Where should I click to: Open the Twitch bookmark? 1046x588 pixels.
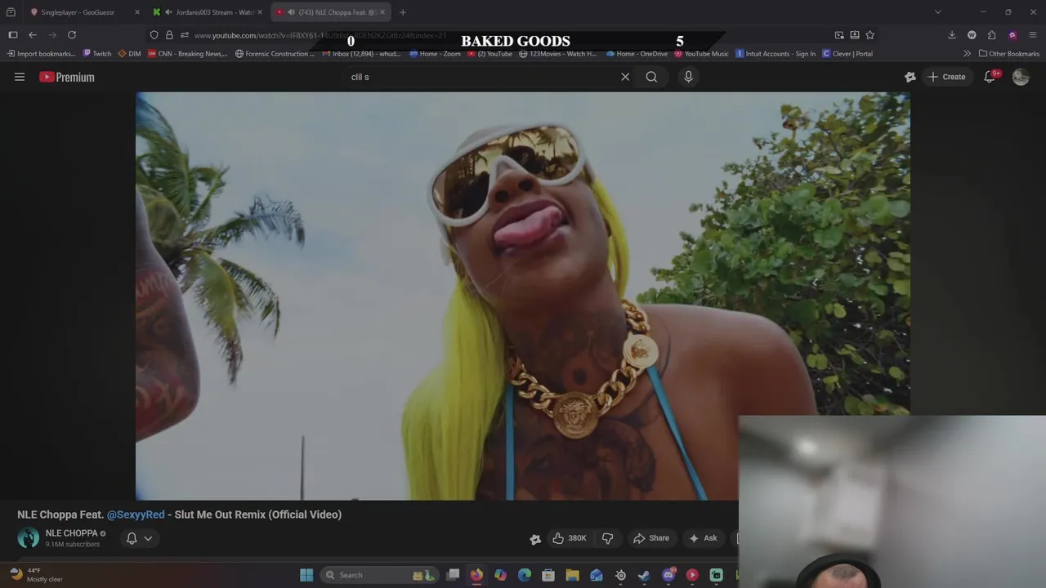97,54
